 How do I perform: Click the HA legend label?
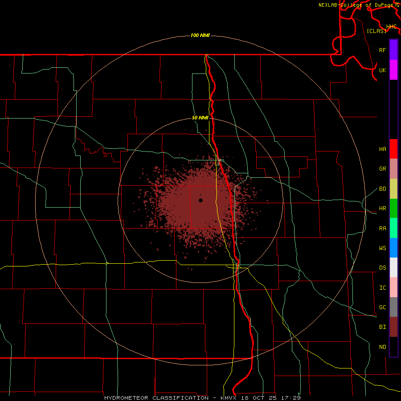click(x=382, y=149)
